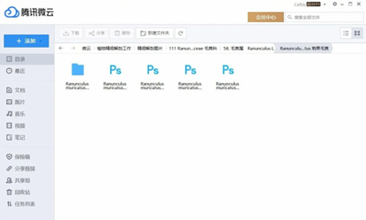Click the search magnifier icon
This screenshot has height=220, width=366.
[x=290, y=17]
